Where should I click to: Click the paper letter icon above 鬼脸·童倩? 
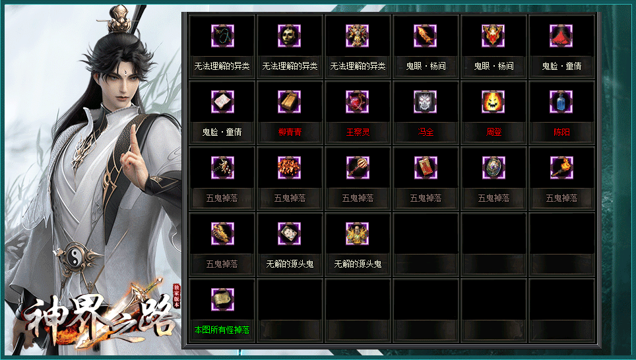[x=223, y=102]
